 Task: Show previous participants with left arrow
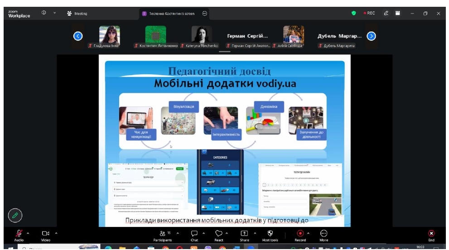tap(78, 36)
